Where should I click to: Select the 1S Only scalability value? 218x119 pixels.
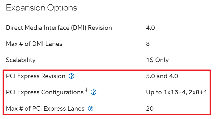(x=157, y=60)
